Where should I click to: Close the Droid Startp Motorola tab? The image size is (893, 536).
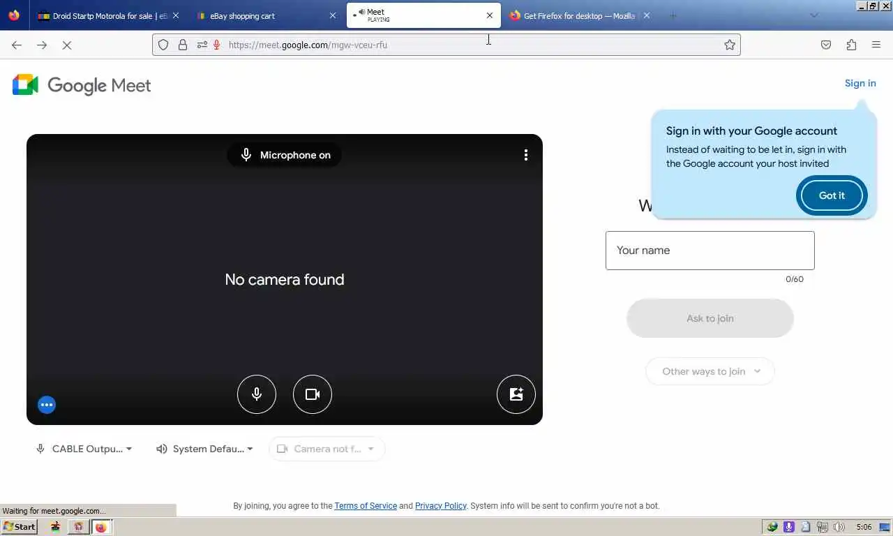tap(176, 15)
